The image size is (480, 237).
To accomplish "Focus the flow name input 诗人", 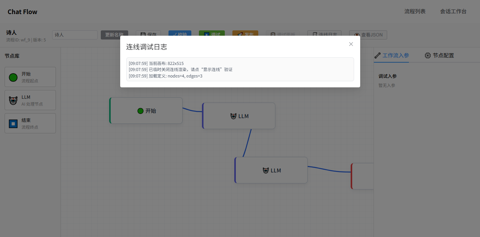I will (75, 35).
